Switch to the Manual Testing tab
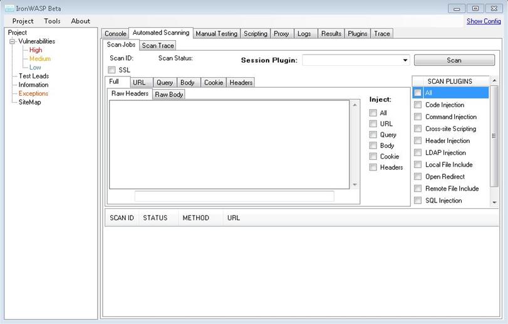Viewport: 508px width, 324px height. pyautogui.click(x=216, y=34)
